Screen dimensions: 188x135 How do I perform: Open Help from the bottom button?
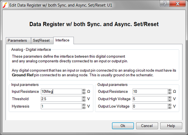[171, 126]
